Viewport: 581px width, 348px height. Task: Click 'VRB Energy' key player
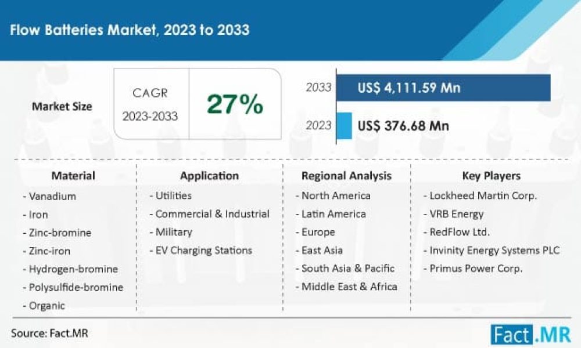pyautogui.click(x=457, y=214)
